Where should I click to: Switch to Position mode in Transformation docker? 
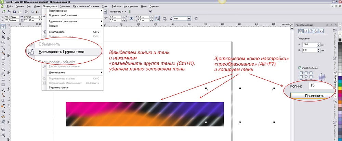coord(300,31)
